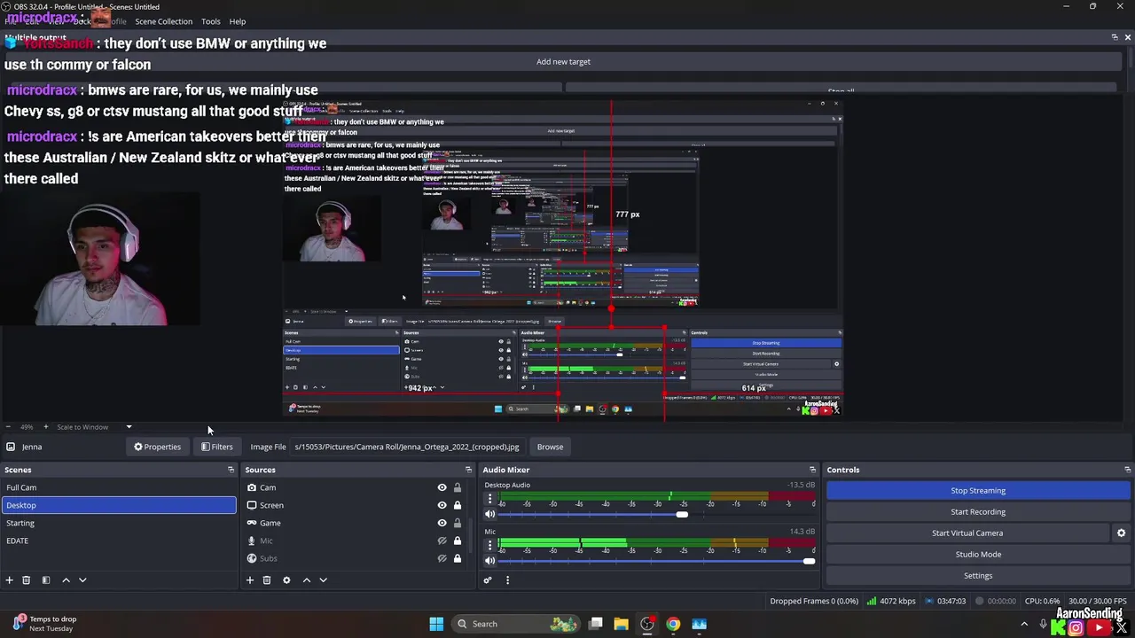Show hidden system tray icons chevron
Image resolution: width=1135 pixels, height=638 pixels.
coord(1024,624)
